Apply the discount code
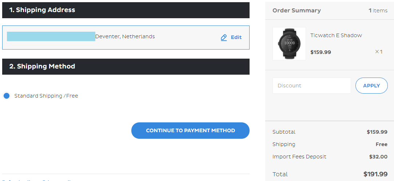394x181 pixels. coord(371,86)
